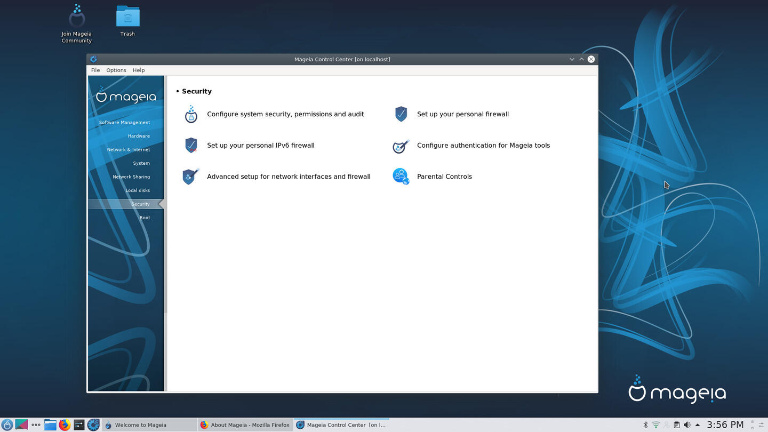Click the panel settings icon at taskbar end

(761, 425)
